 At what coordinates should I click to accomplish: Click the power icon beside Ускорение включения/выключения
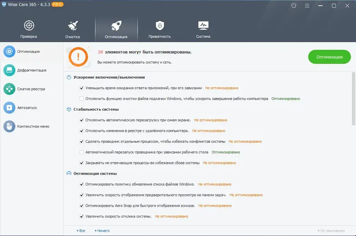tap(69, 77)
